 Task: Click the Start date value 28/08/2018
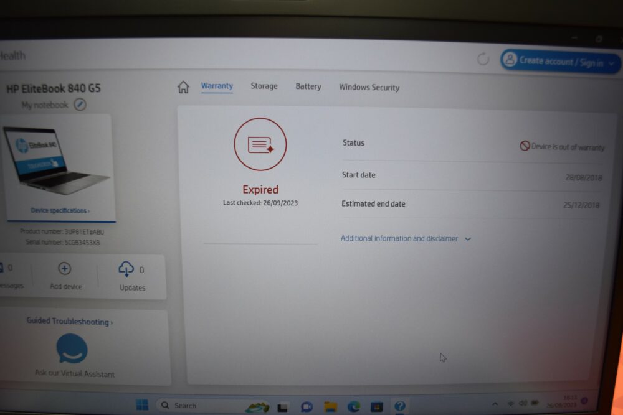coord(584,177)
